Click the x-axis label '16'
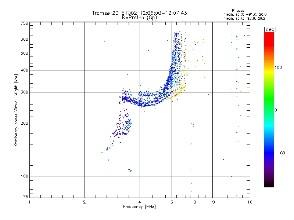The width and height of the screenshot is (294, 220). (x=250, y=202)
